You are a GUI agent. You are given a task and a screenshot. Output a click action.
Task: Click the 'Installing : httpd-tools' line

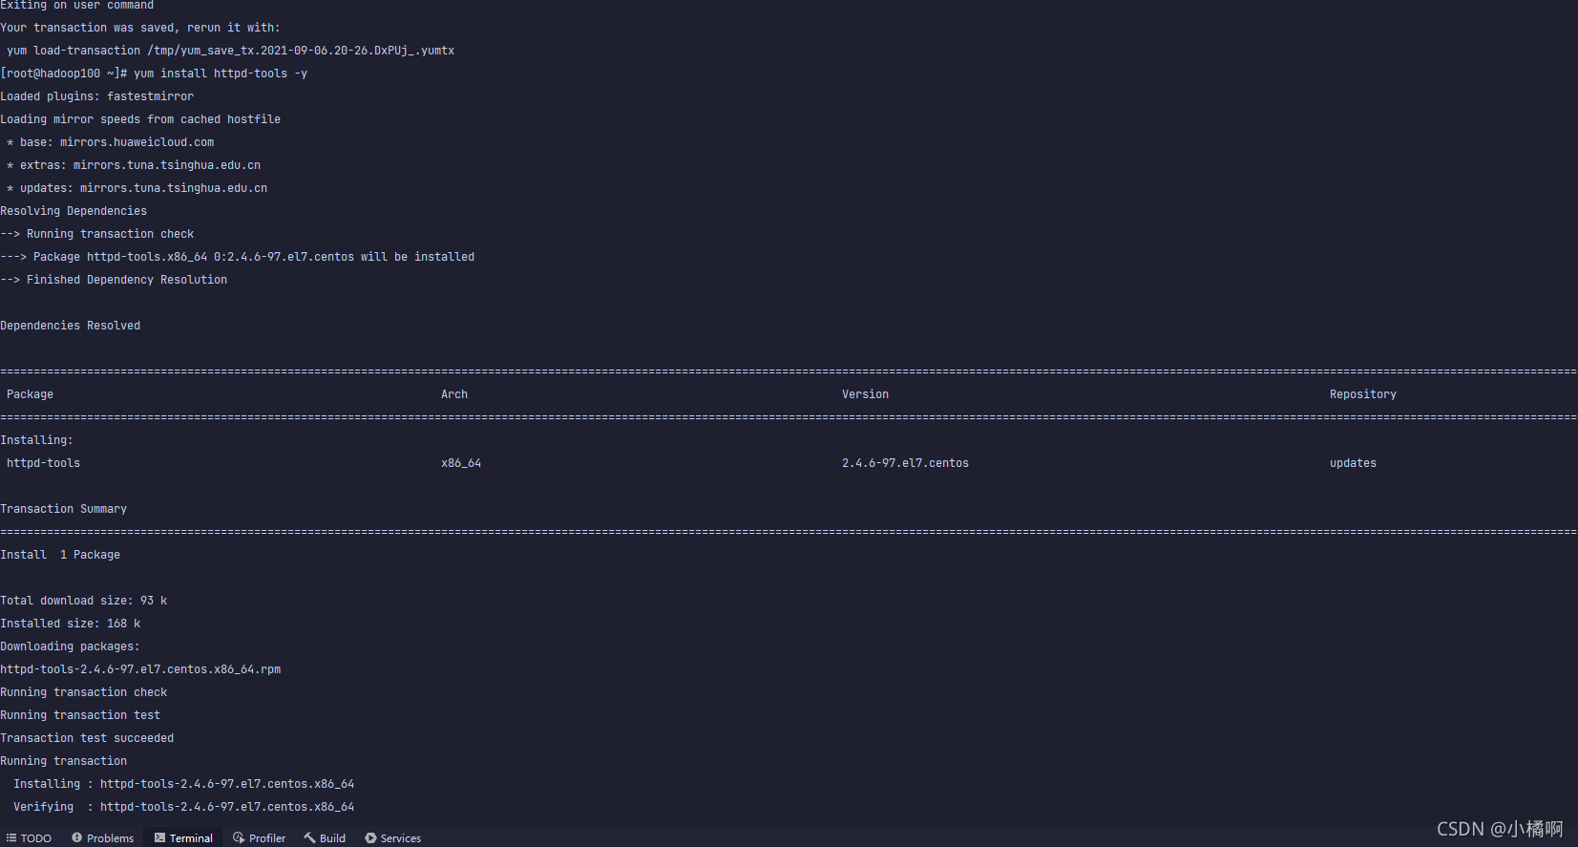[183, 784]
